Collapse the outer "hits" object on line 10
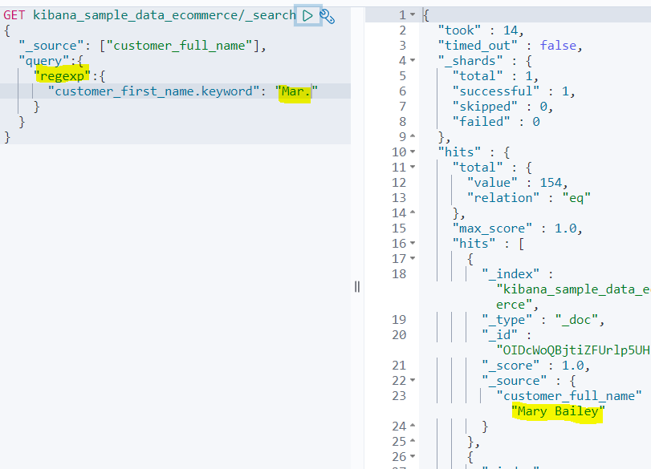 pyautogui.click(x=413, y=152)
